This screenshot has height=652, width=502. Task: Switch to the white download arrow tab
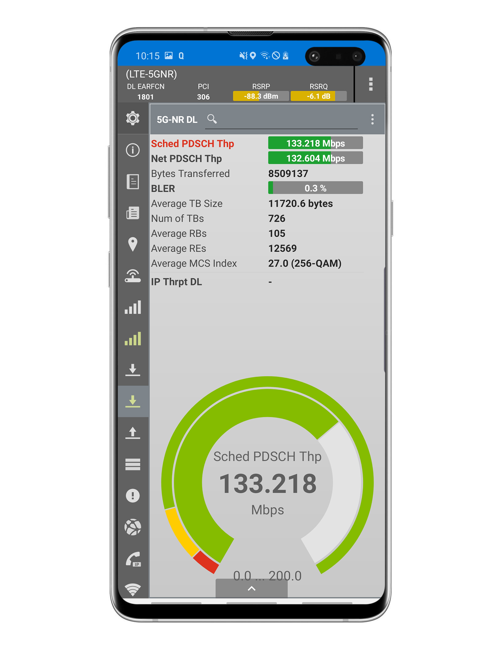click(133, 370)
